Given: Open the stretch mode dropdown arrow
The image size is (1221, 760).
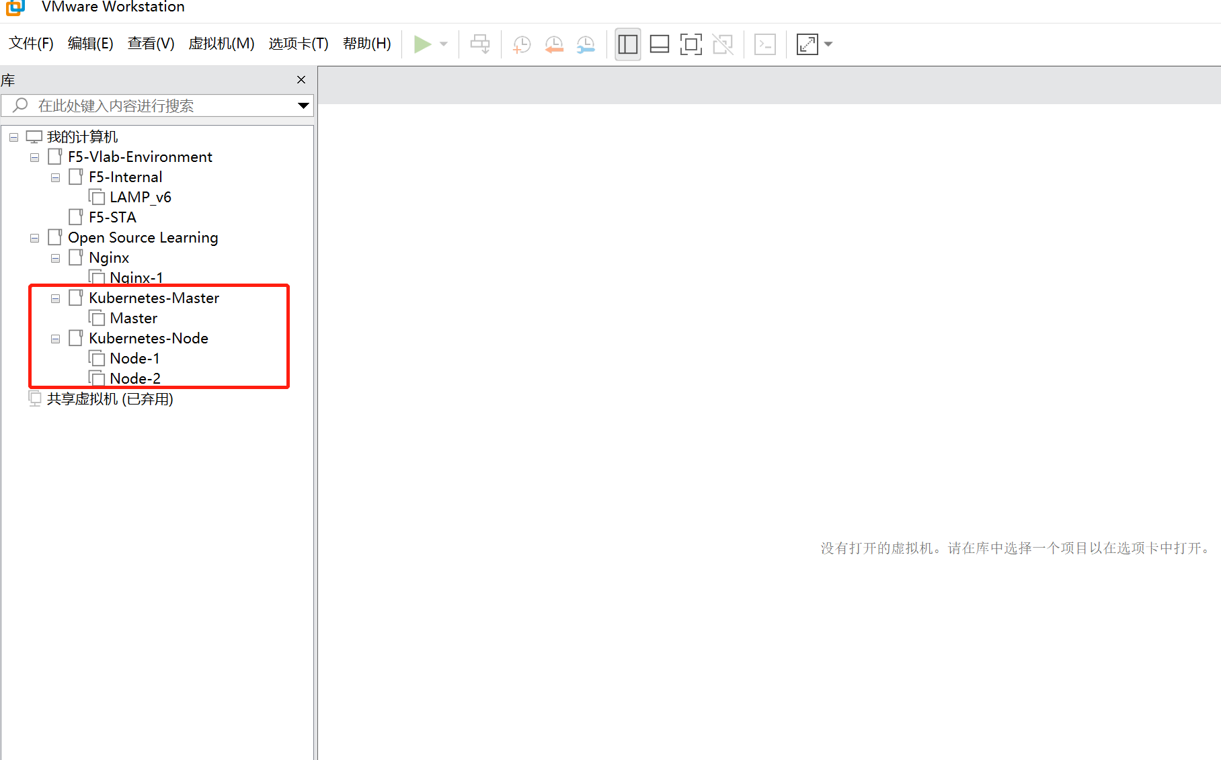Looking at the screenshot, I should [828, 44].
